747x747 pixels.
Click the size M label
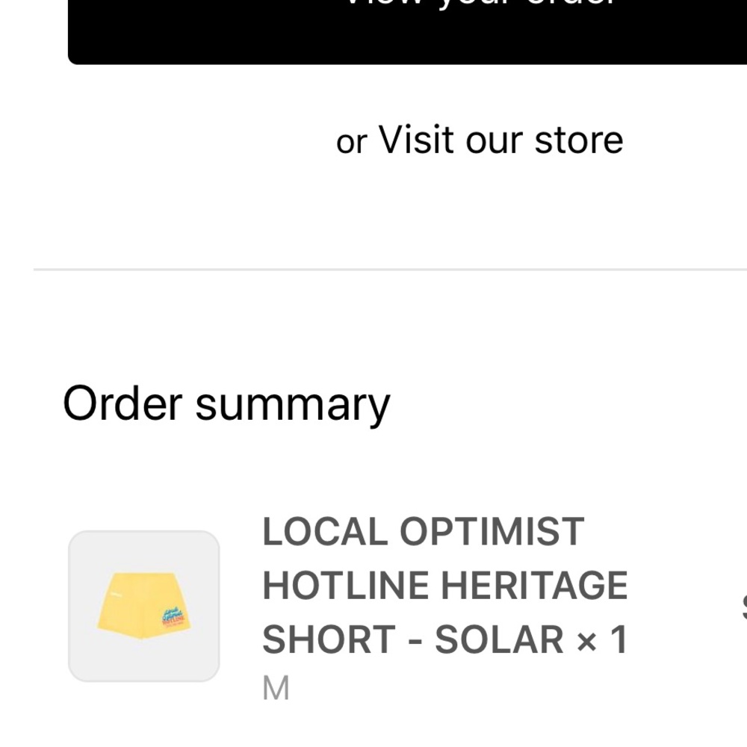click(276, 688)
